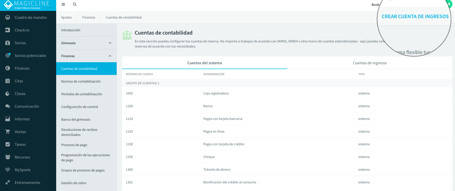Click Bonificación del crédito al consumo

click(230, 182)
